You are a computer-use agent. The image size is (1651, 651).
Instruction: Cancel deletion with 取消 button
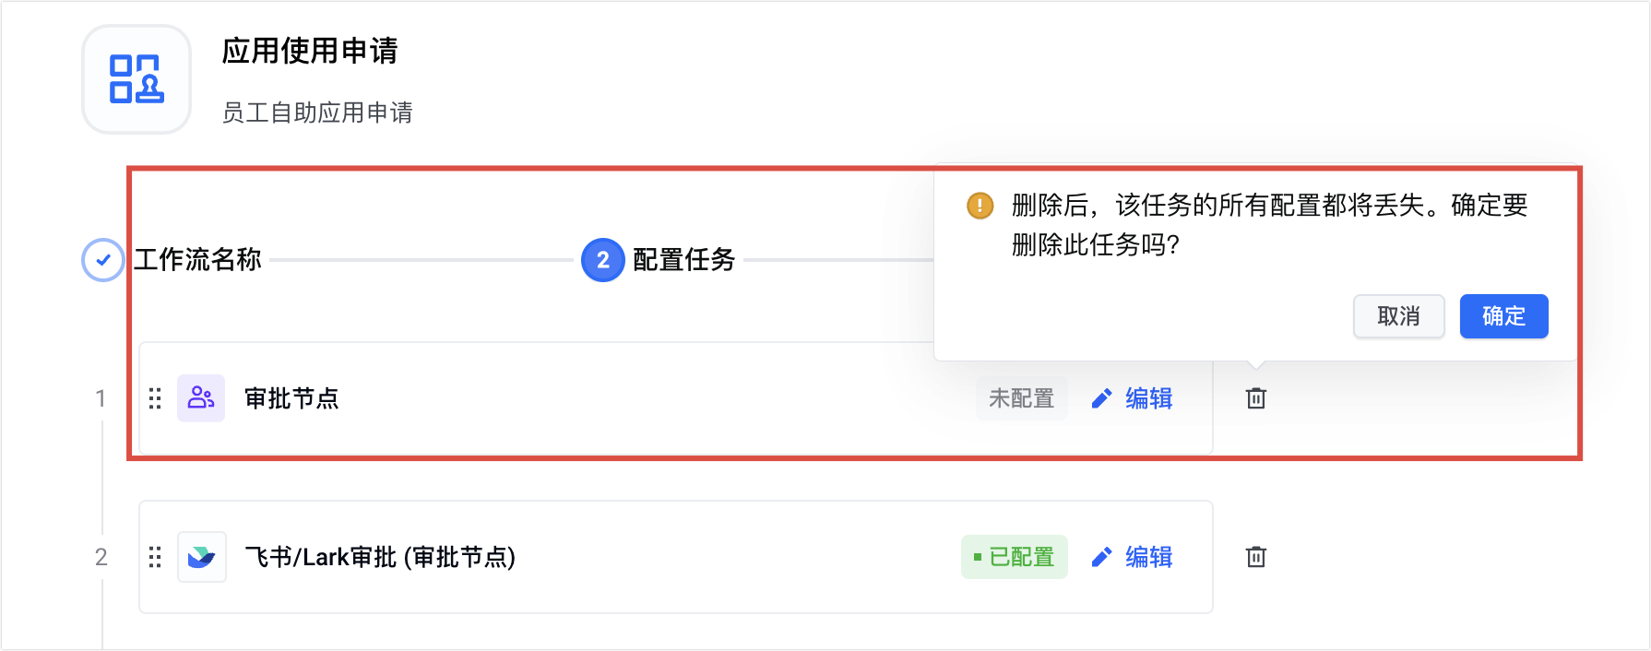point(1398,316)
